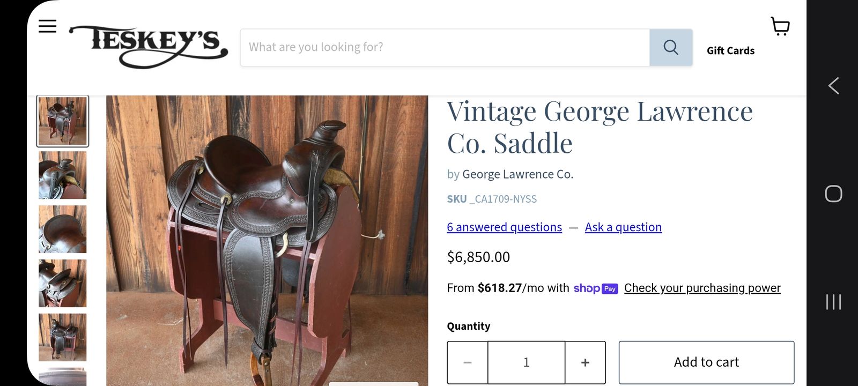
Task: Click the quantity number field
Action: coord(526,363)
